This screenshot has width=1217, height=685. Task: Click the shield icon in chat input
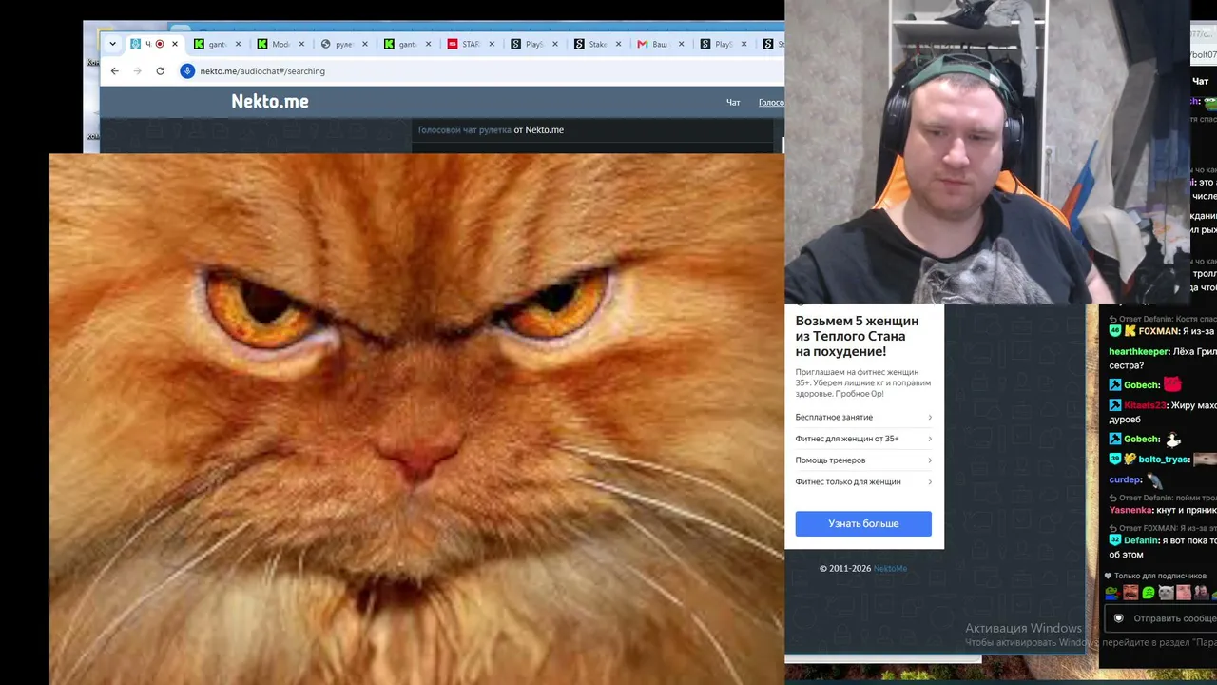[1118, 618]
